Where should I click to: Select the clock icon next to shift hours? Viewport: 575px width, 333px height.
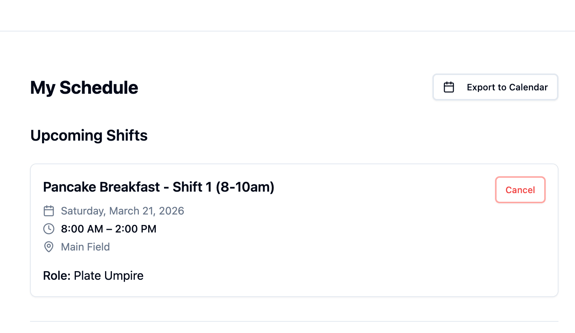click(x=49, y=229)
